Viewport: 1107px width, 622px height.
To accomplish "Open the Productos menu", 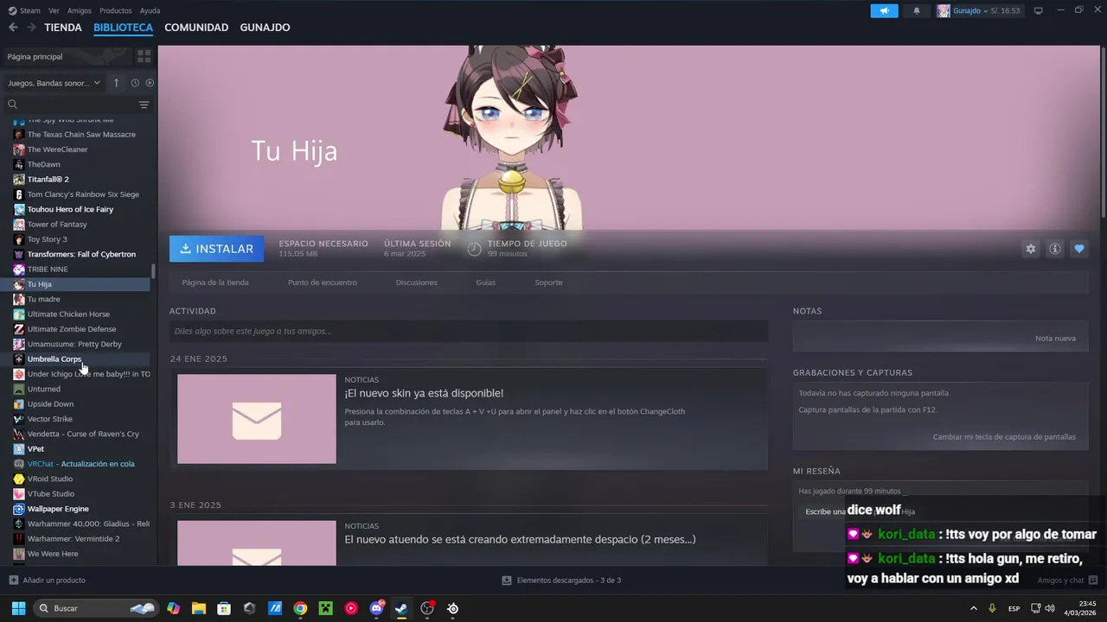I will click(116, 10).
